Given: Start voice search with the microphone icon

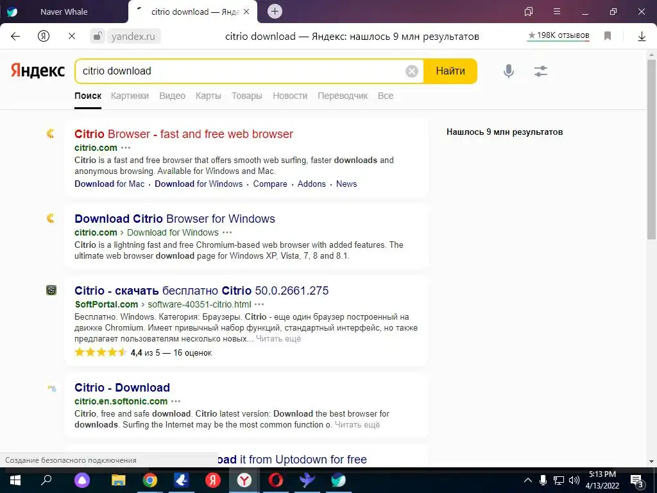Looking at the screenshot, I should tap(508, 71).
